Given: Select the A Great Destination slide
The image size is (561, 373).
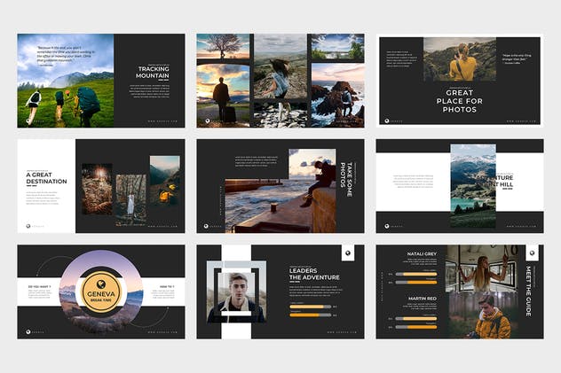Looking at the screenshot, I should coord(101,186).
